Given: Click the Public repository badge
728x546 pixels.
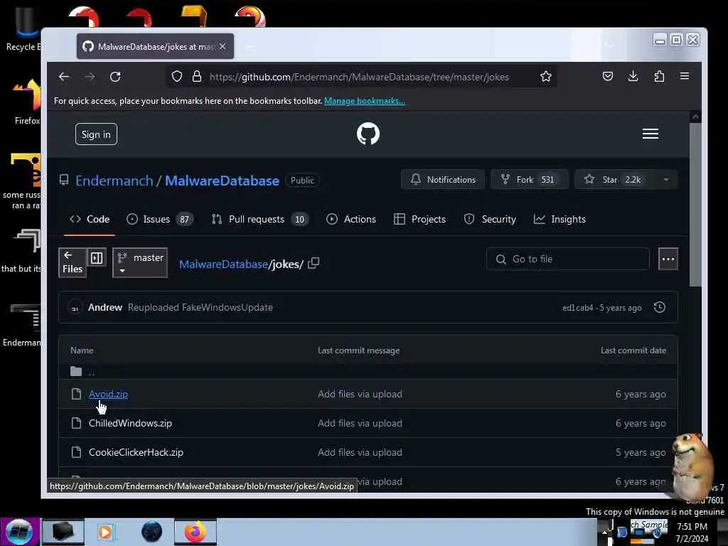Looking at the screenshot, I should click(x=302, y=181).
